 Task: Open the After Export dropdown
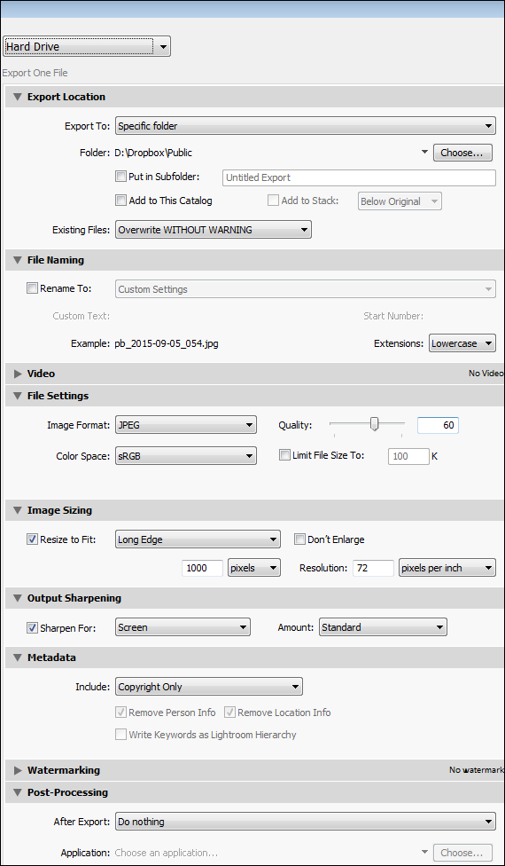306,822
